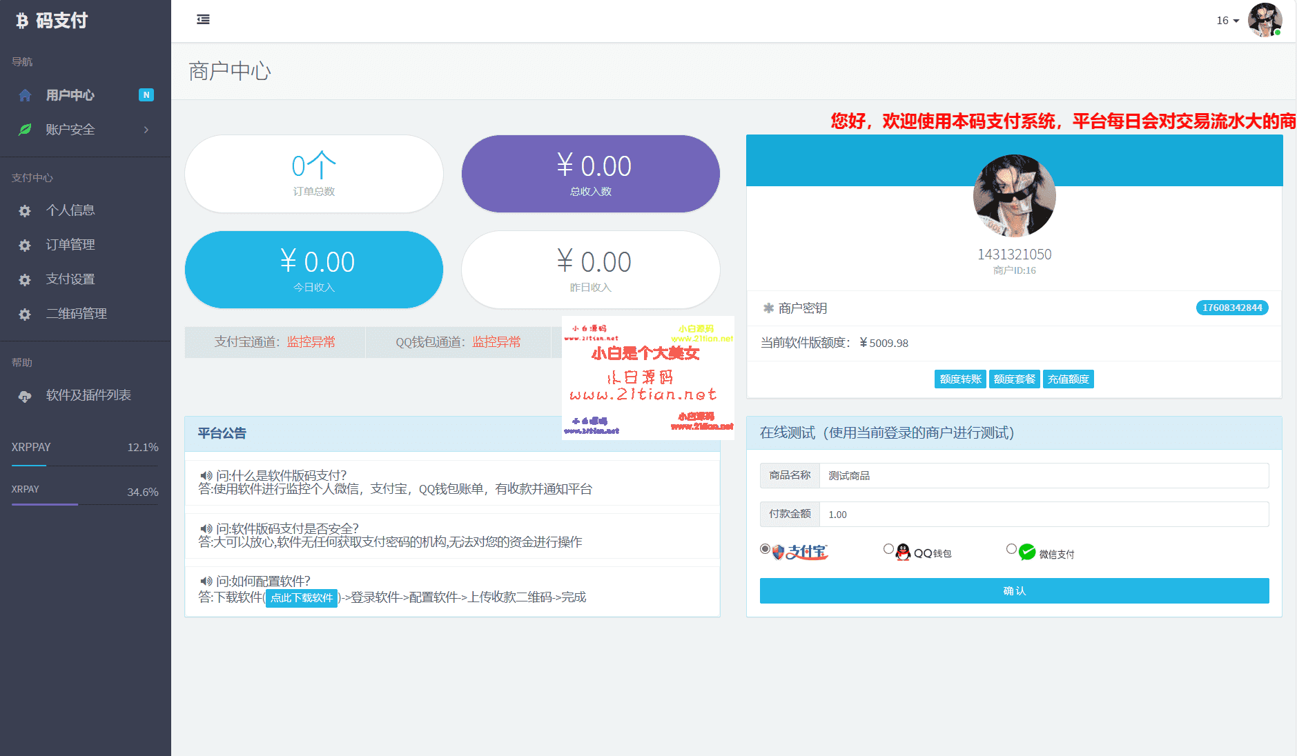Image resolution: width=1297 pixels, height=756 pixels.
Task: Select 支付宝 payment method
Action: (x=764, y=548)
